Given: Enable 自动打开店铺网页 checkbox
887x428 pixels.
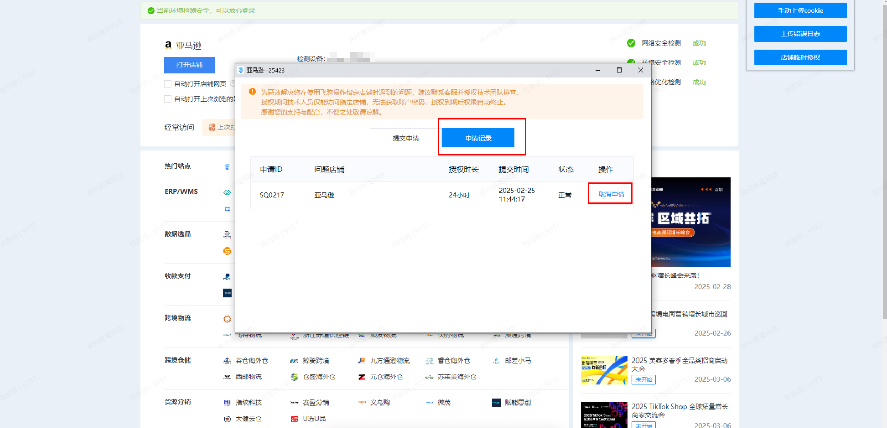Looking at the screenshot, I should coord(168,84).
